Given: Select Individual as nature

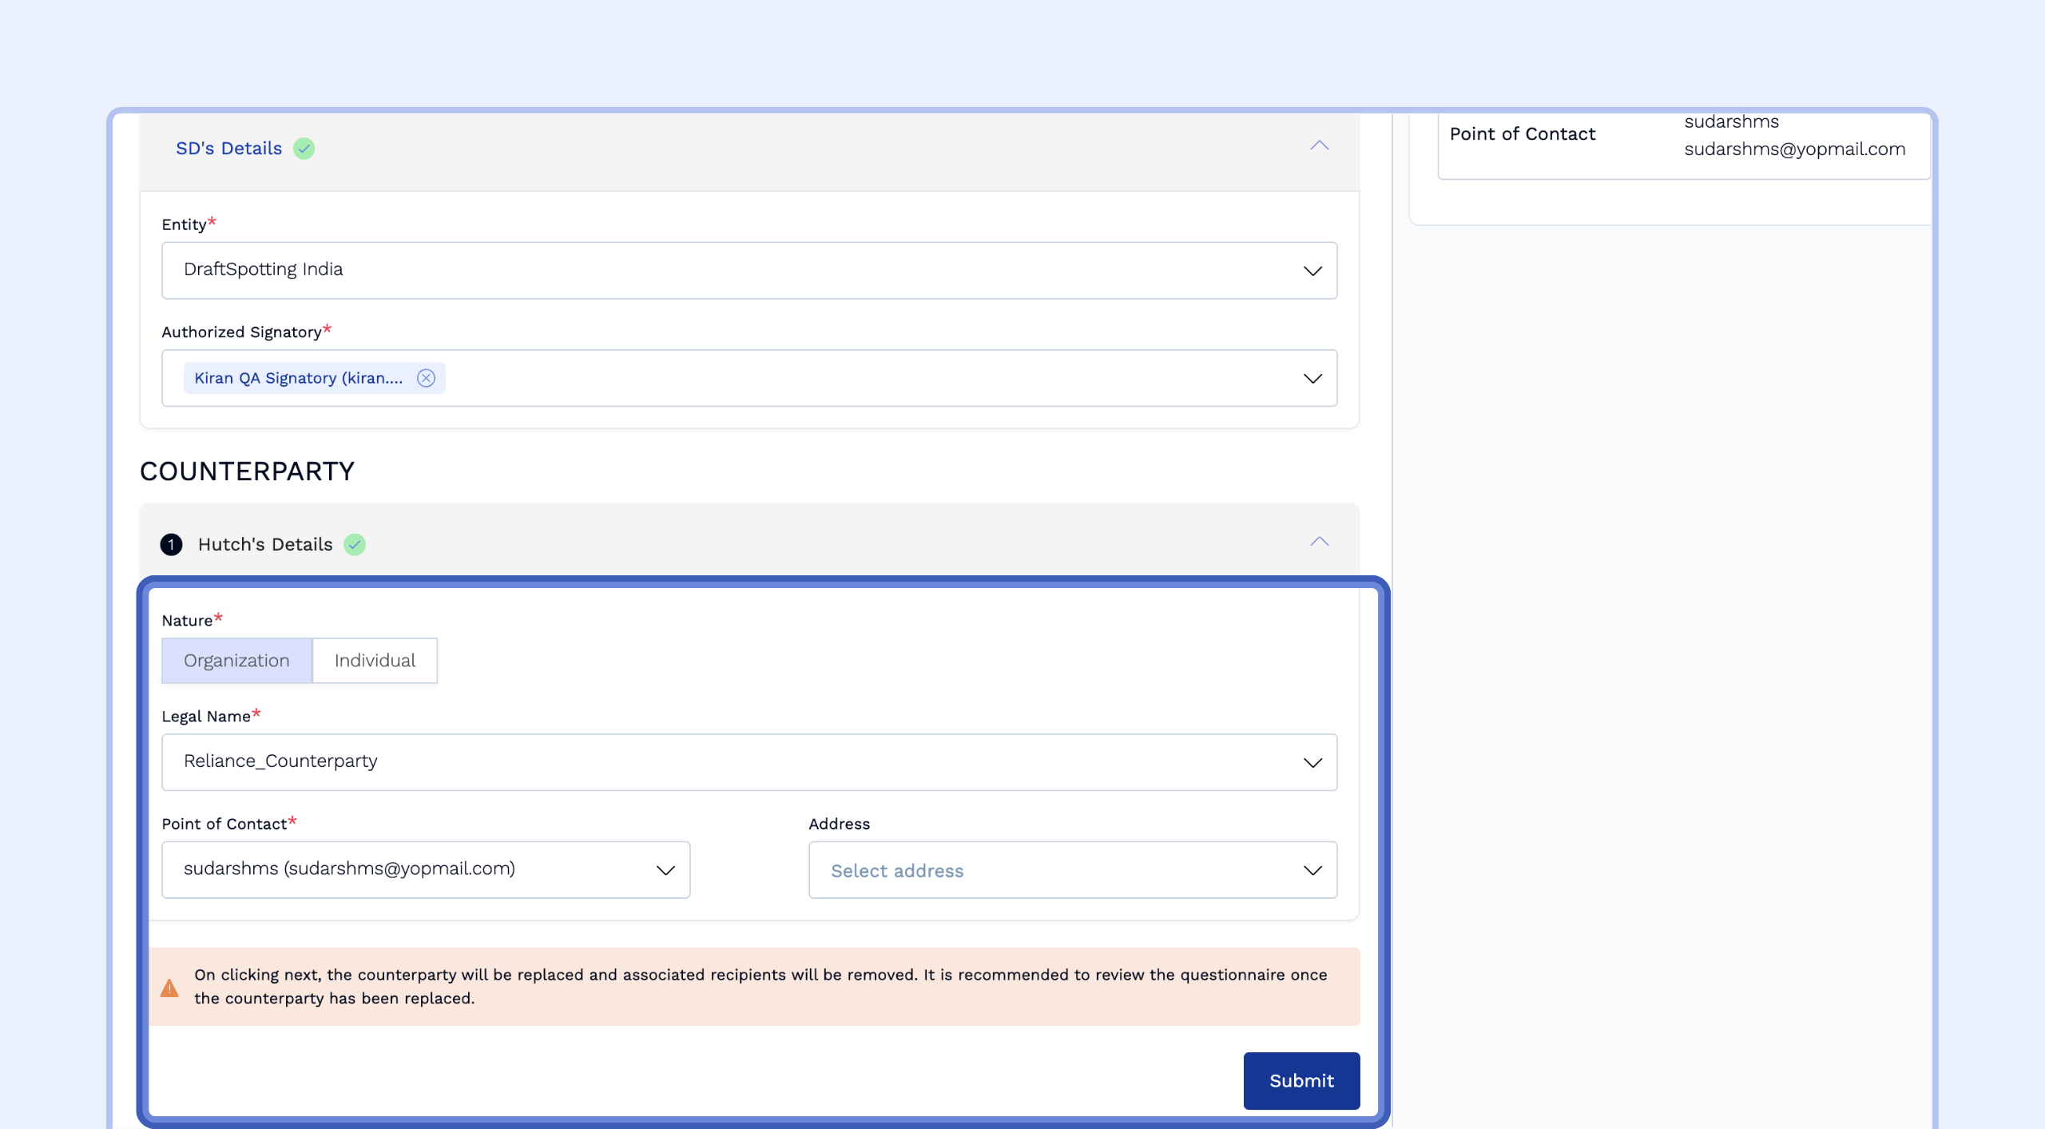Looking at the screenshot, I should click(x=375, y=660).
